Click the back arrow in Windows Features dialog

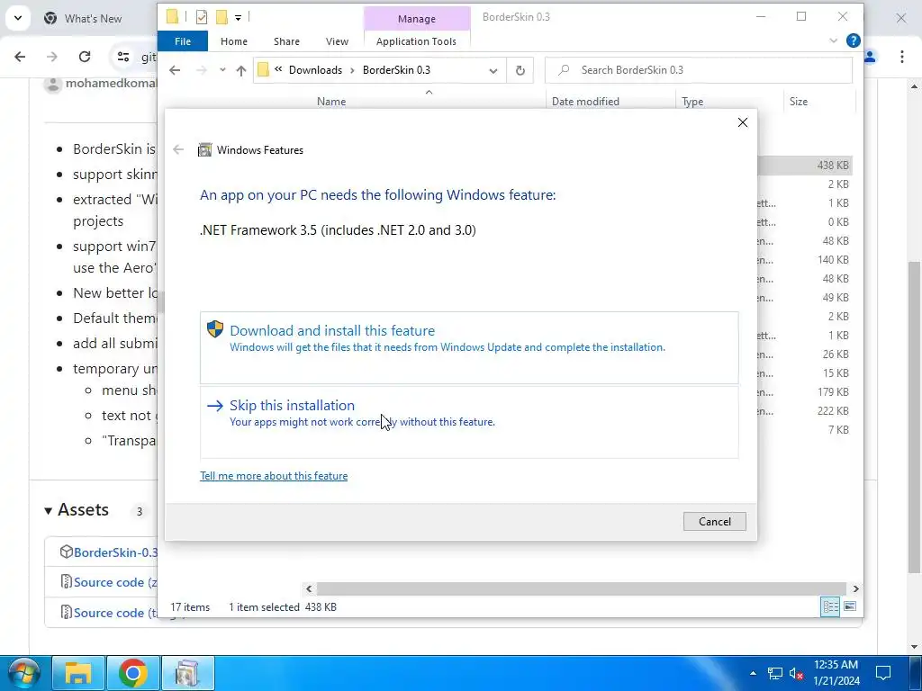click(x=178, y=150)
